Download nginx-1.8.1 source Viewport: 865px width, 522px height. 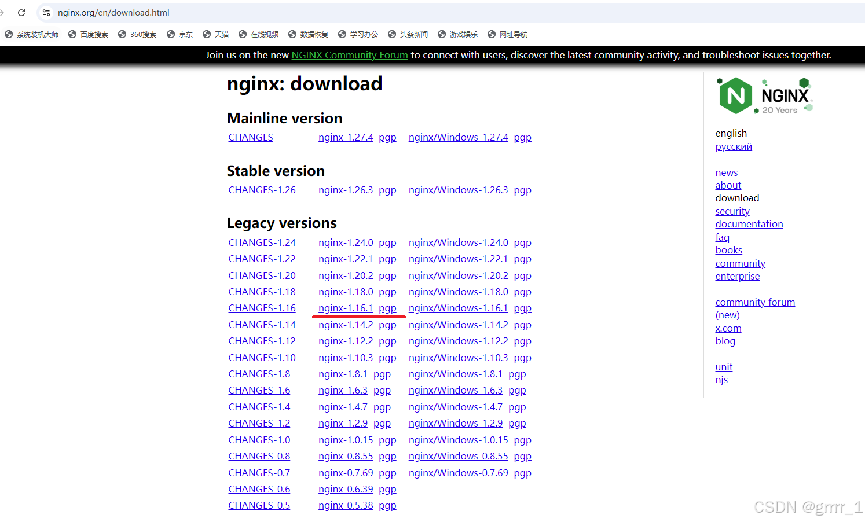pyautogui.click(x=343, y=374)
